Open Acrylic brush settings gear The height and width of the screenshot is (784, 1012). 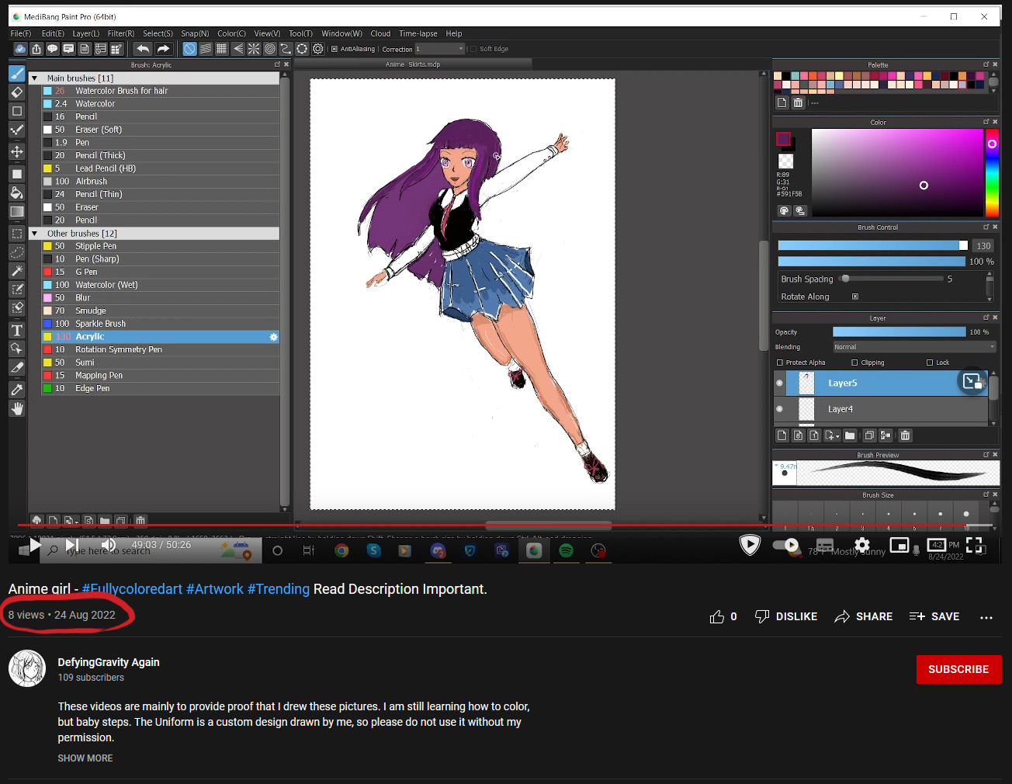[x=273, y=337]
